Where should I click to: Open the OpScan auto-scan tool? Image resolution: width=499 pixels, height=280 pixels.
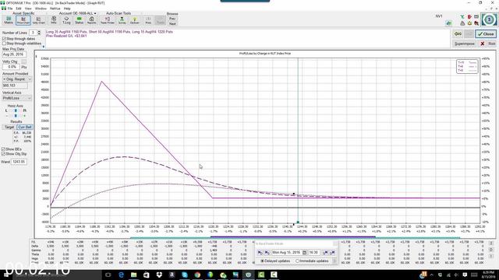135,20
